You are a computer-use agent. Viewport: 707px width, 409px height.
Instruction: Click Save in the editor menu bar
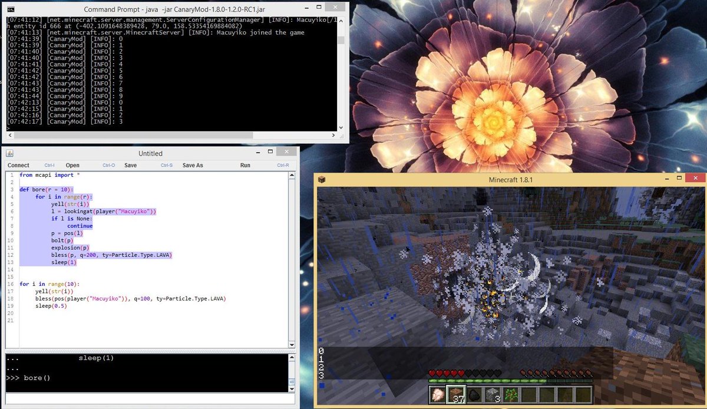click(130, 166)
